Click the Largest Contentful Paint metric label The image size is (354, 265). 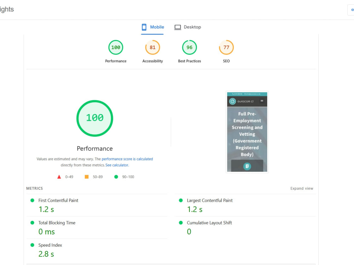click(210, 200)
